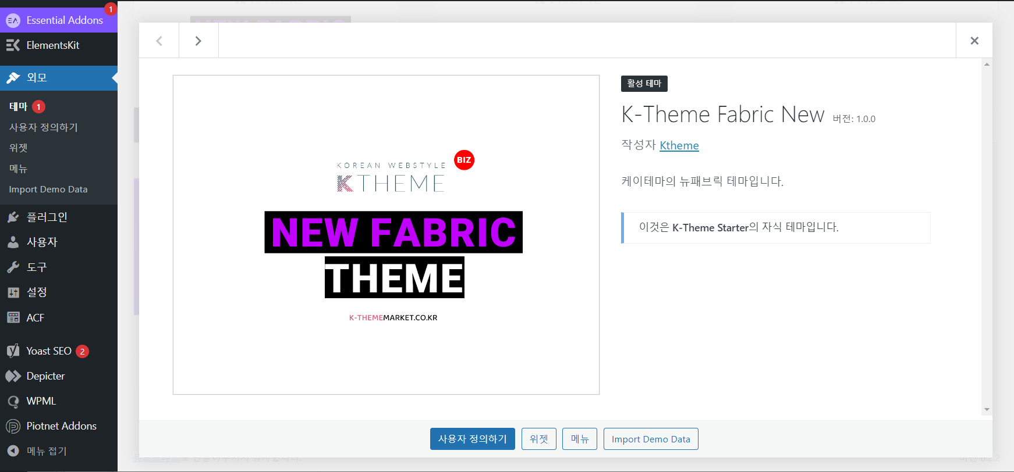Click the paintbrush icon beside 외모
1014x472 pixels.
[13, 78]
